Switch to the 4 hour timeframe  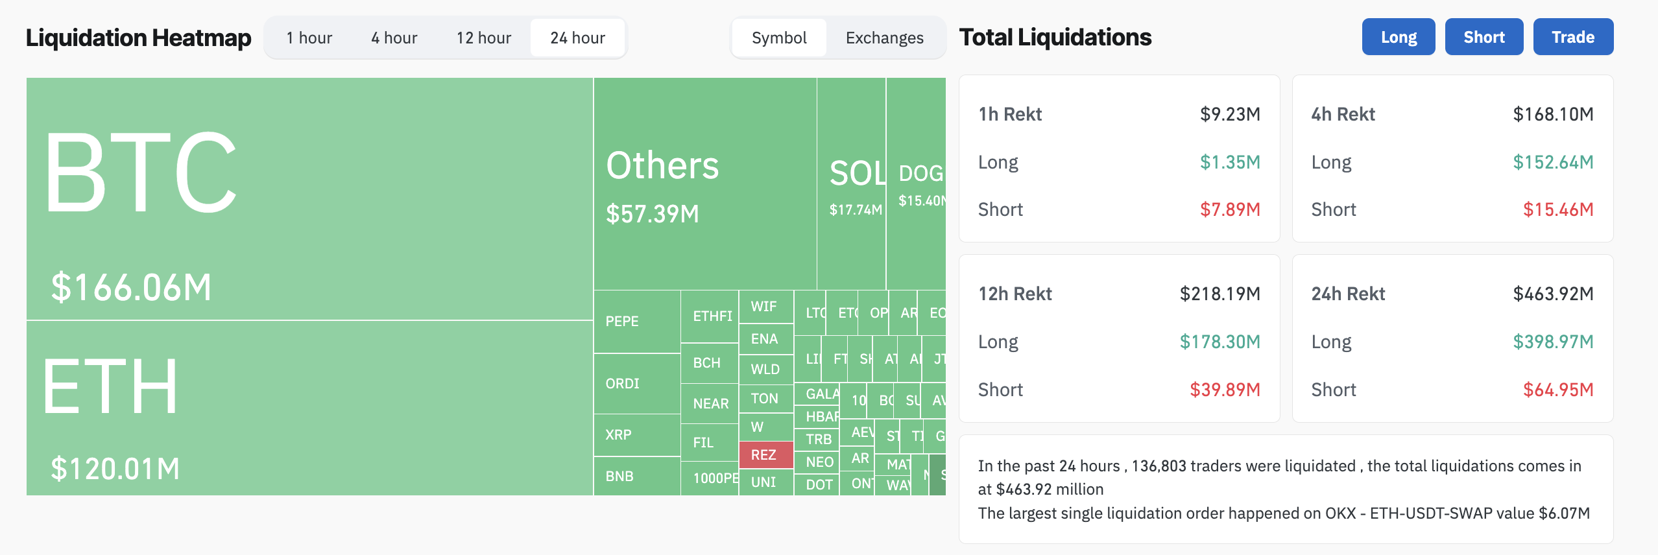[394, 38]
